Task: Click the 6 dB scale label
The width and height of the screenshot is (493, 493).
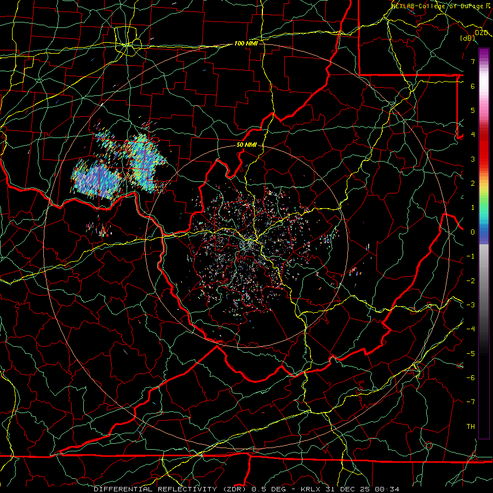Action: pos(473,86)
